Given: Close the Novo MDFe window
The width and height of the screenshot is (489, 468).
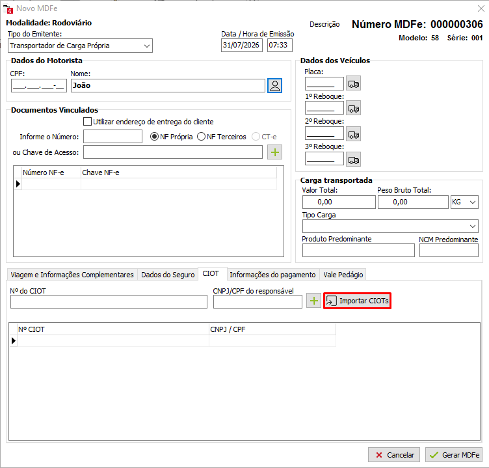Looking at the screenshot, I should click(x=481, y=8).
